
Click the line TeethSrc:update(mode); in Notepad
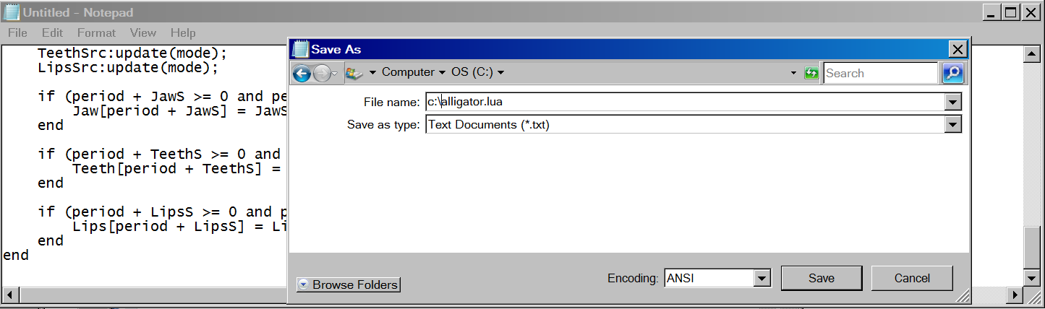point(132,53)
